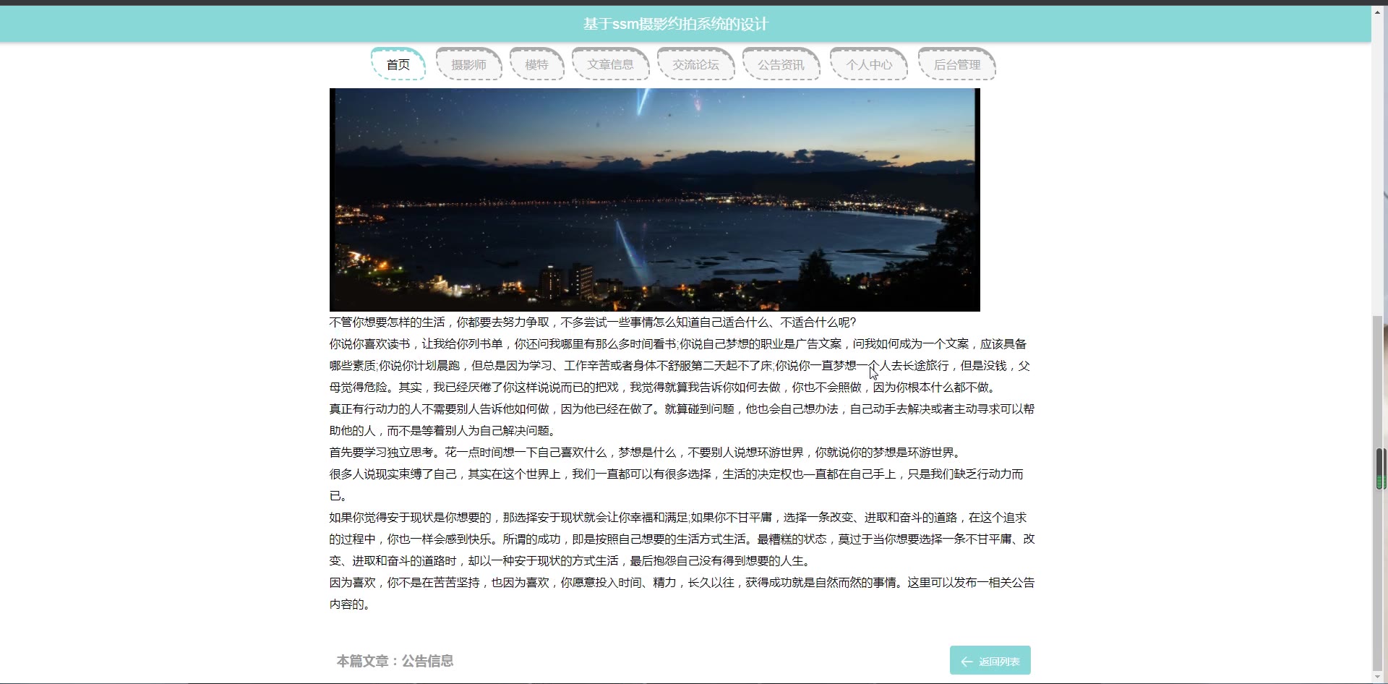Click the line starting 你说你喜欢读书
The height and width of the screenshot is (684, 1388).
[x=678, y=344]
